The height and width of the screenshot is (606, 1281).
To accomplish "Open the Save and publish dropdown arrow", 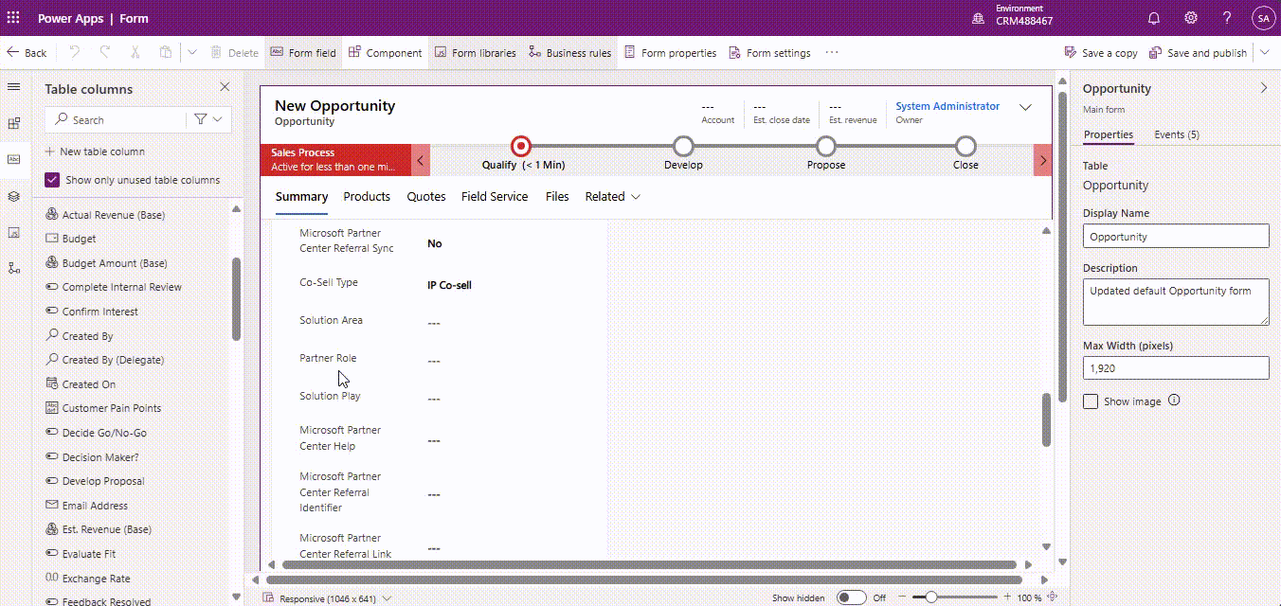I will tap(1265, 53).
